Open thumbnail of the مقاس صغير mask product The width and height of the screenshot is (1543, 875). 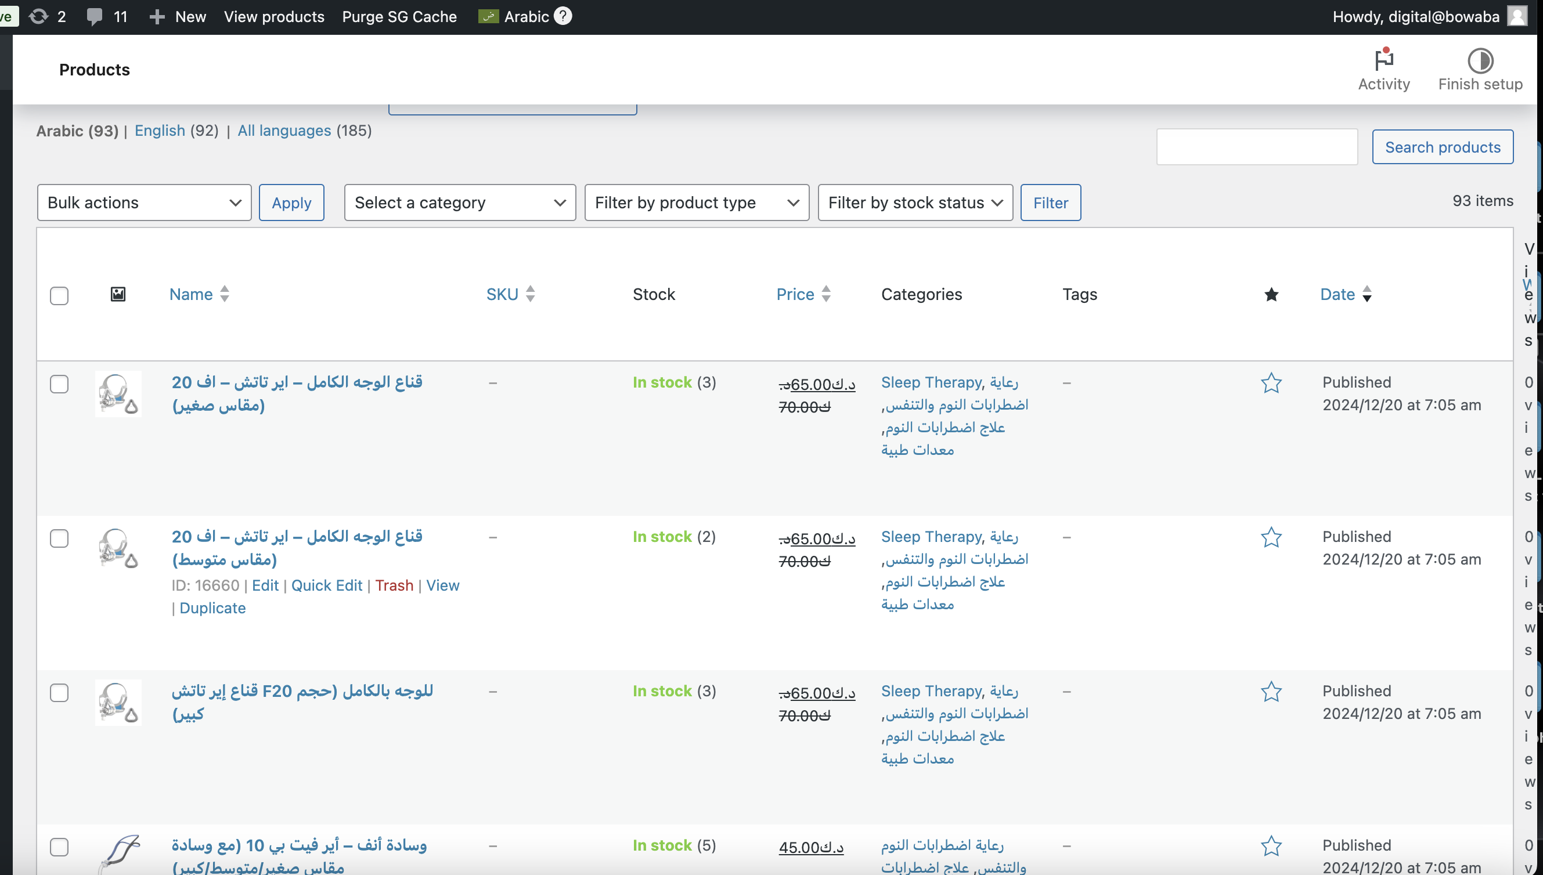click(x=118, y=393)
